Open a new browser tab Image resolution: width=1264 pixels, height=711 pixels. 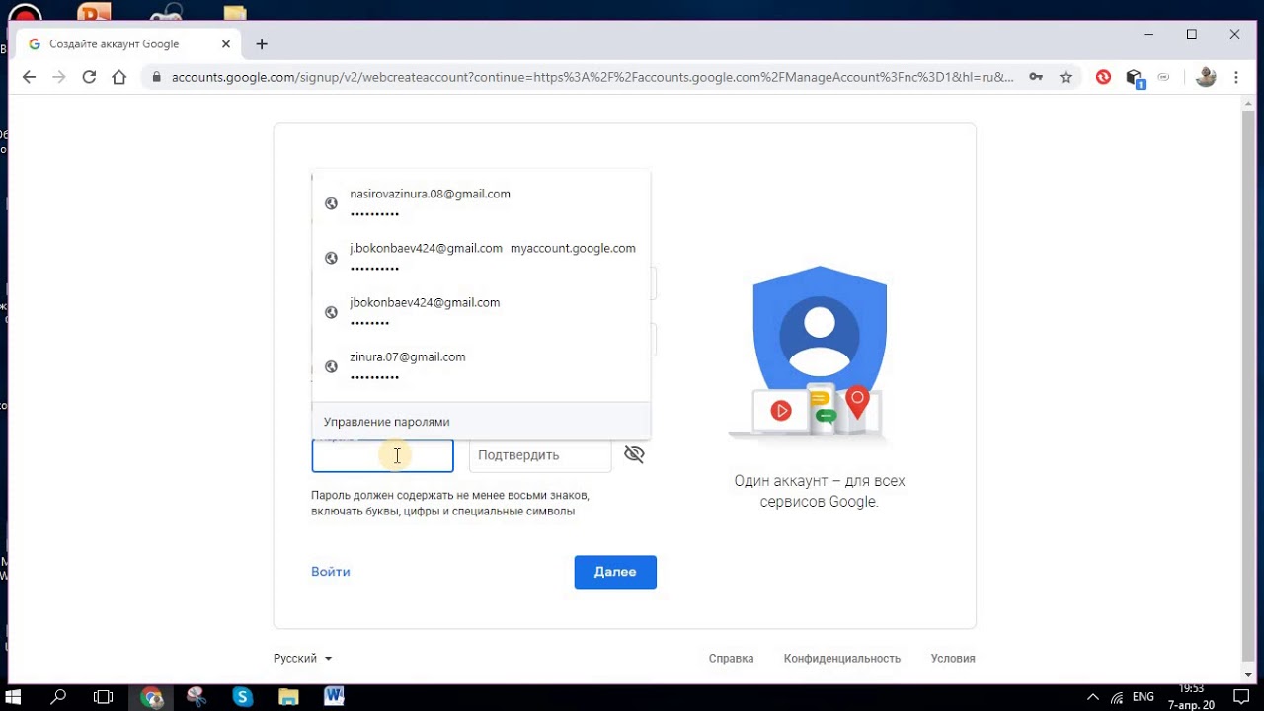click(x=262, y=44)
